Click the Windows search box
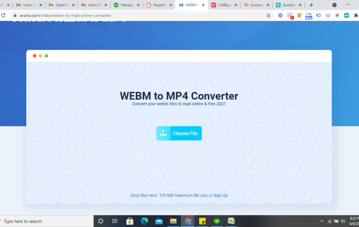This screenshot has width=359, height=227. pyautogui.click(x=47, y=221)
